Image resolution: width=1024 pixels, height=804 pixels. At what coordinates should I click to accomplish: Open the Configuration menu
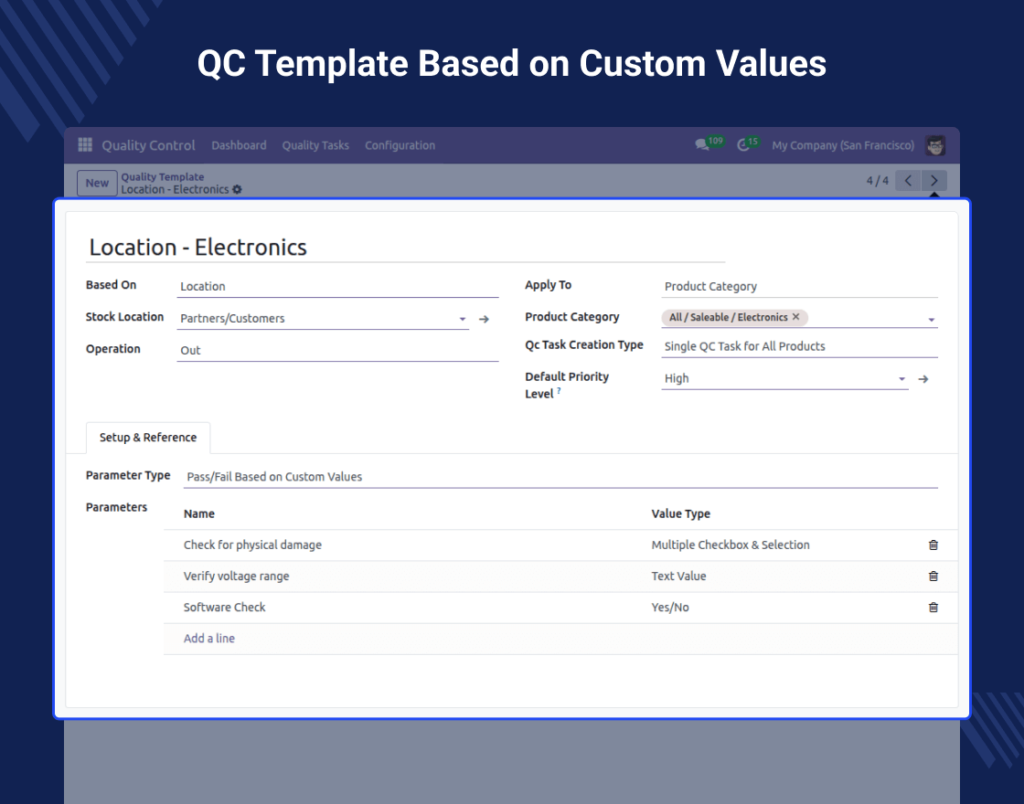click(400, 145)
